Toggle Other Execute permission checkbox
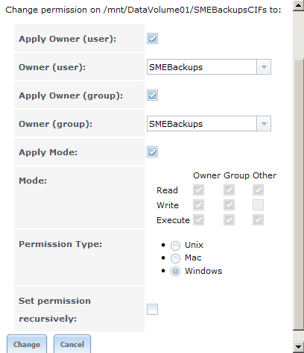304x353 pixels. (258, 220)
